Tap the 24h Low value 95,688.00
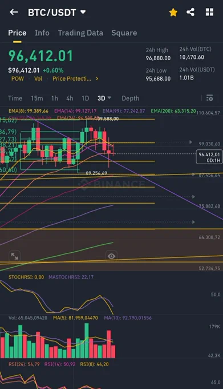Viewport: 223px width, 389px height. 158,78
